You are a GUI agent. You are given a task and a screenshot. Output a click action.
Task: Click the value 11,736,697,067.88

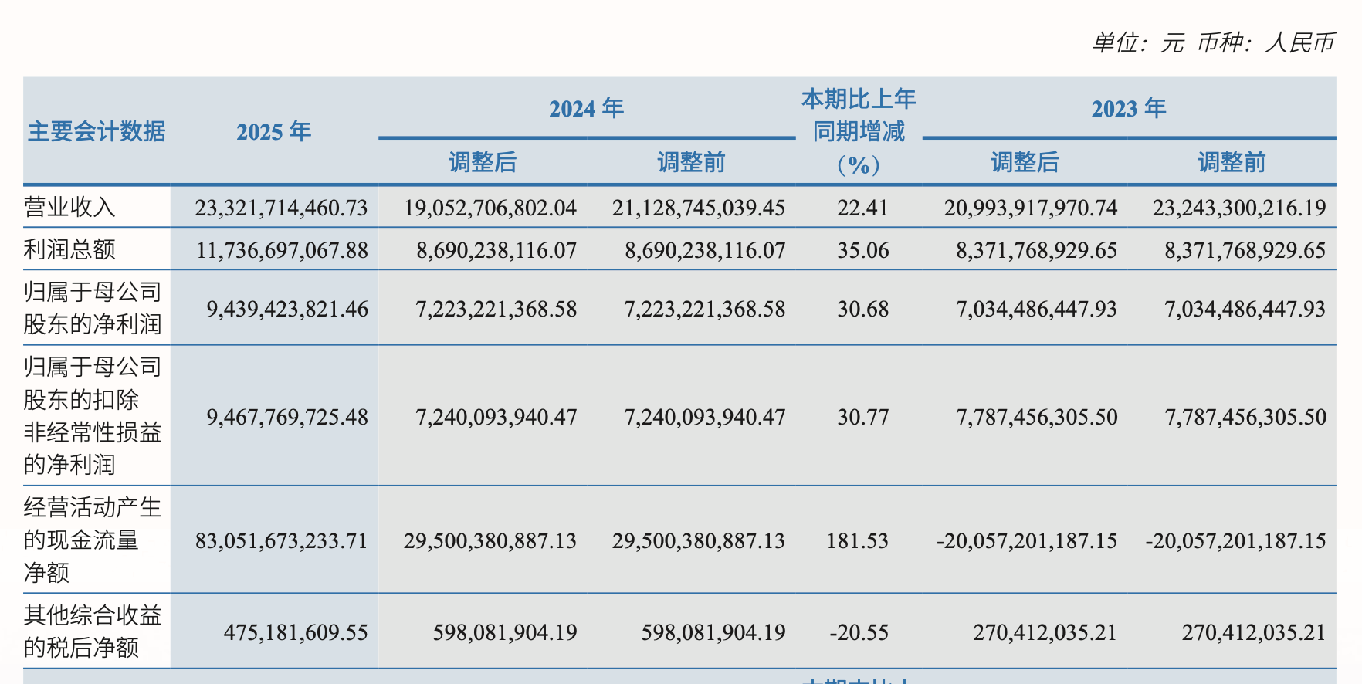coord(282,250)
